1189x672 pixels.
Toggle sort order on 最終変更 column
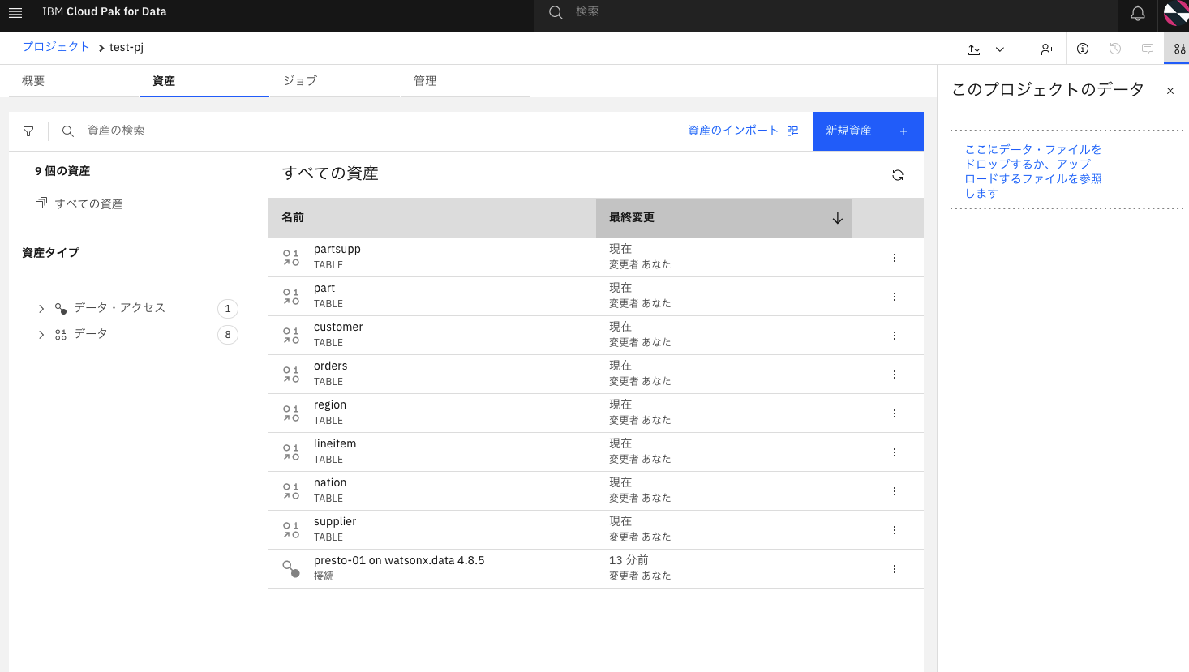tap(837, 217)
